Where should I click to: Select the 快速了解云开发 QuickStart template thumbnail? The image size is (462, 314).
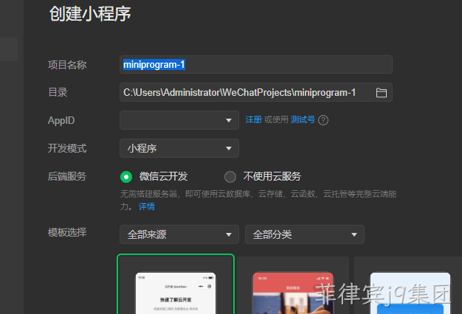coord(176,285)
